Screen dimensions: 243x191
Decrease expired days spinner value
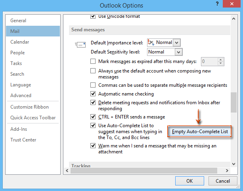(220, 63)
